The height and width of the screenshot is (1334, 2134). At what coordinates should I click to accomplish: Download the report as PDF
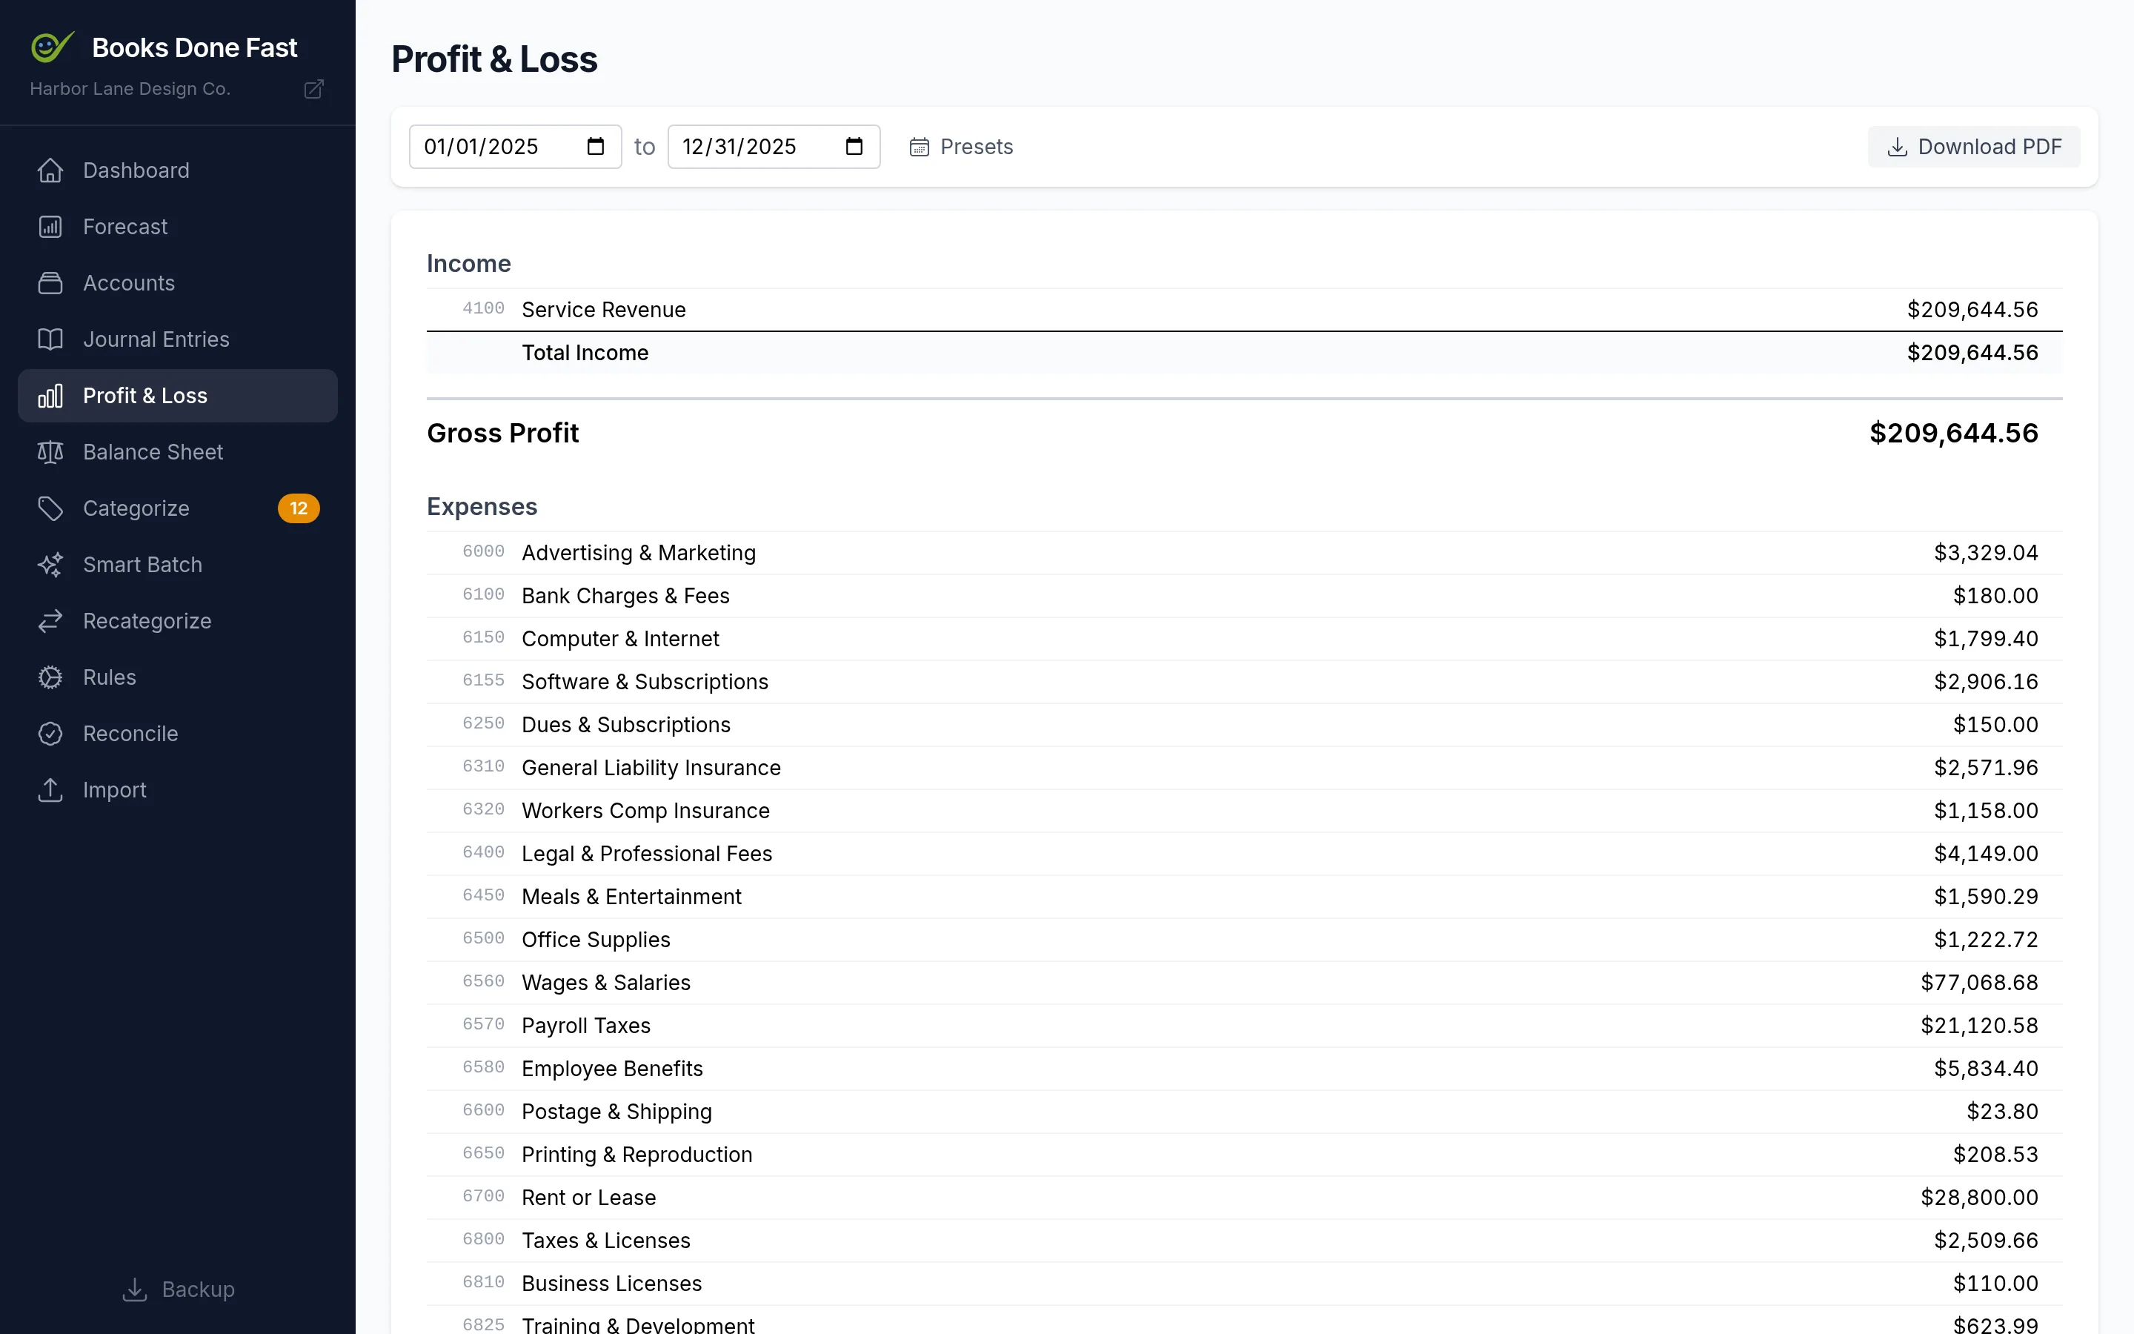point(1973,147)
